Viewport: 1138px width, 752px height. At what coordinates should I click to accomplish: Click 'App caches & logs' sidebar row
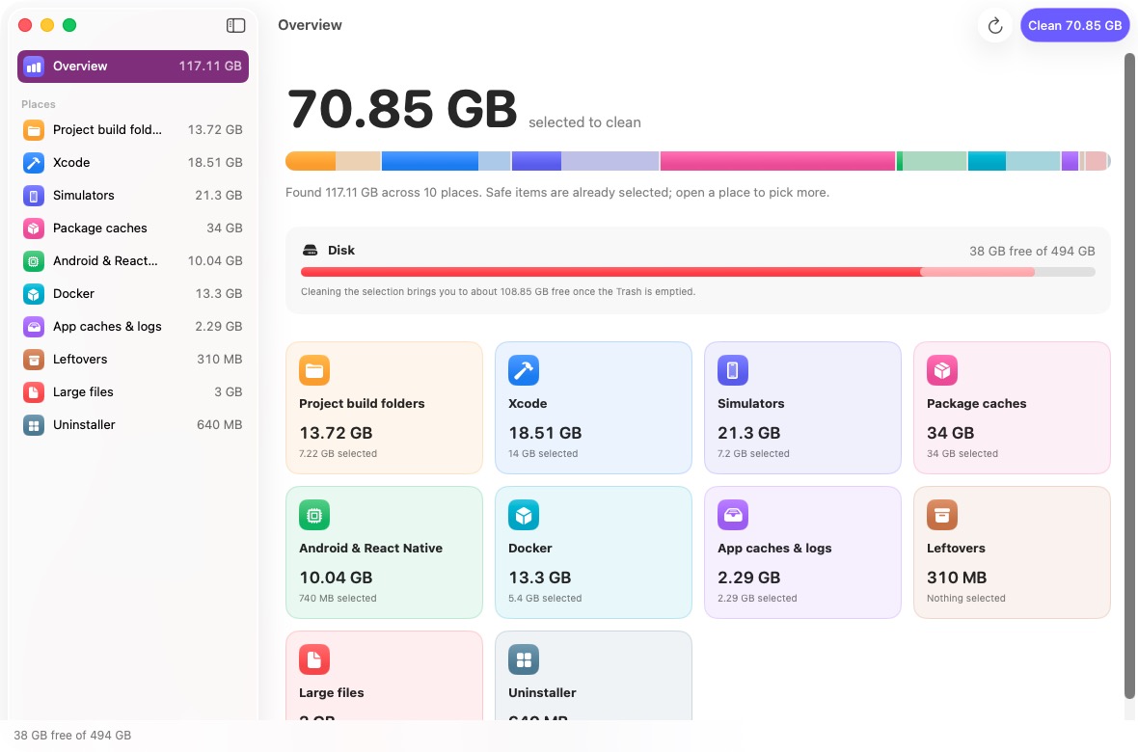(x=133, y=327)
